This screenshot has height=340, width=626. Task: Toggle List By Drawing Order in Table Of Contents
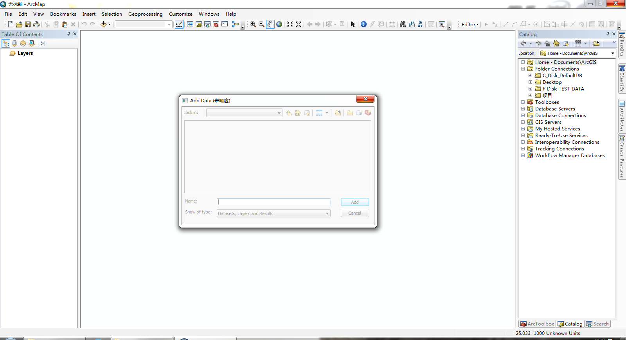pyautogui.click(x=6, y=43)
